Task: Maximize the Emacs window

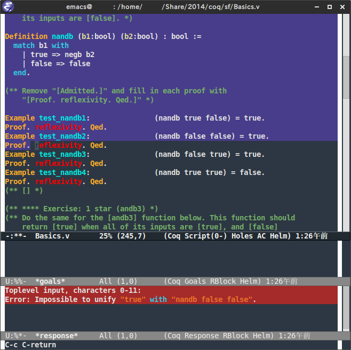Action: (330, 7)
